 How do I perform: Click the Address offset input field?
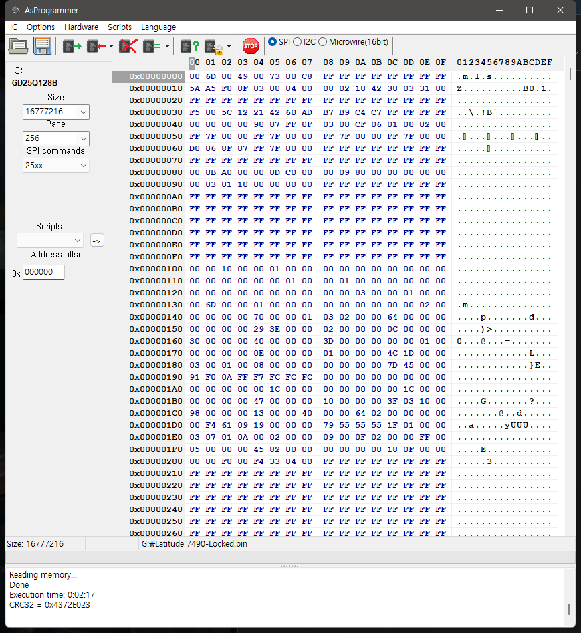point(43,272)
